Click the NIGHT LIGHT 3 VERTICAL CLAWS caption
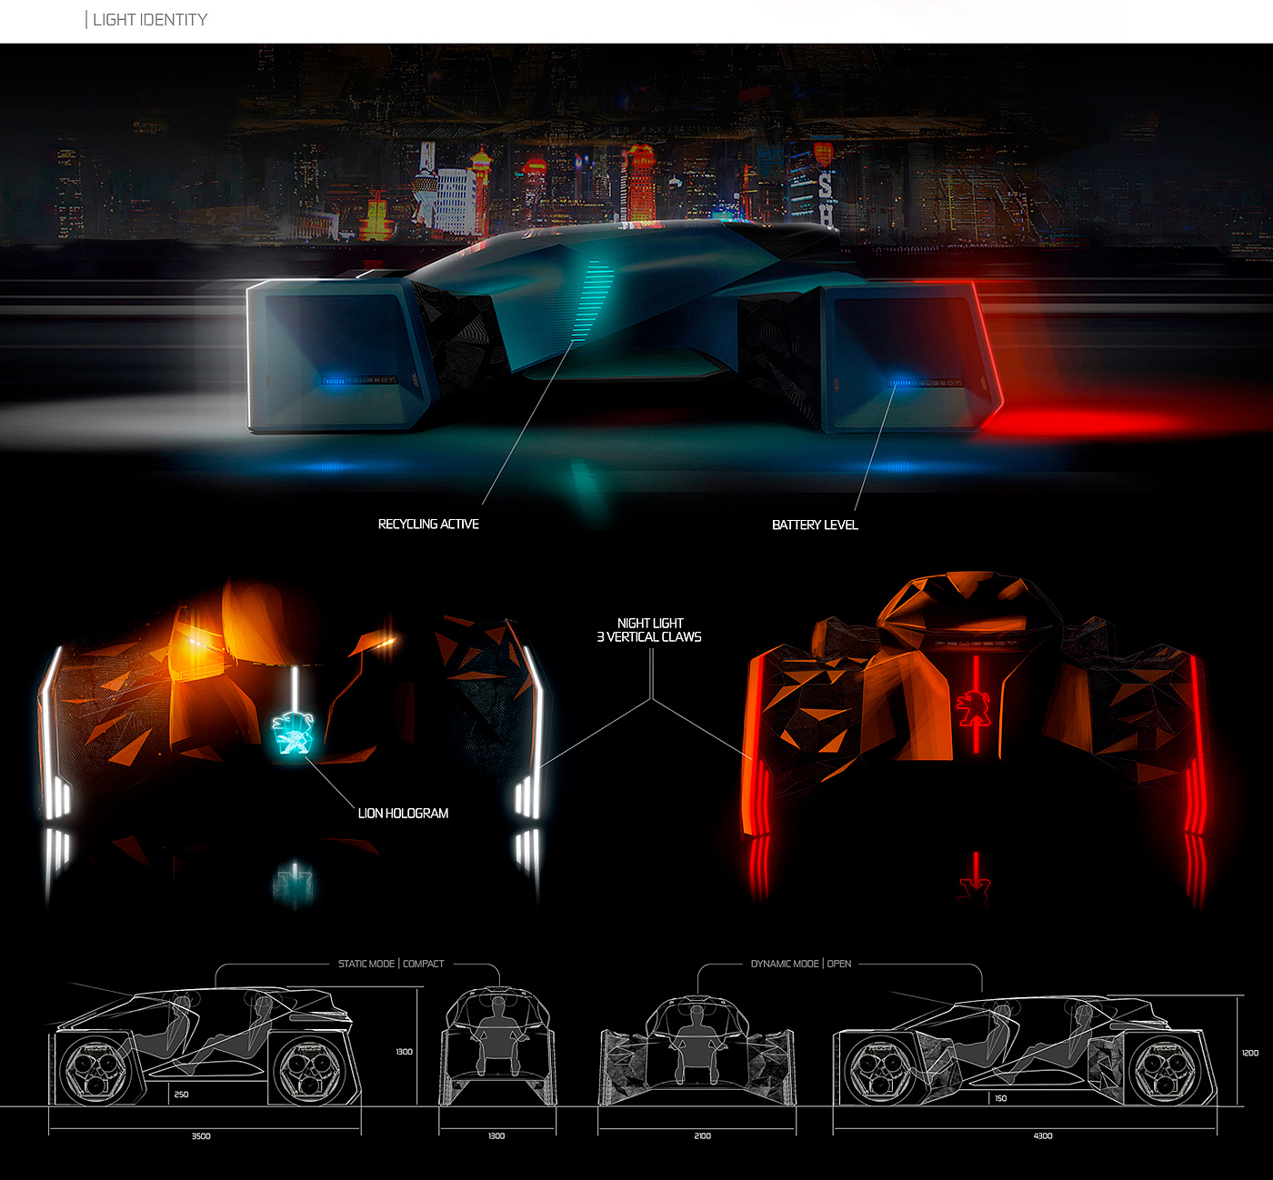1273x1180 pixels. tap(649, 630)
